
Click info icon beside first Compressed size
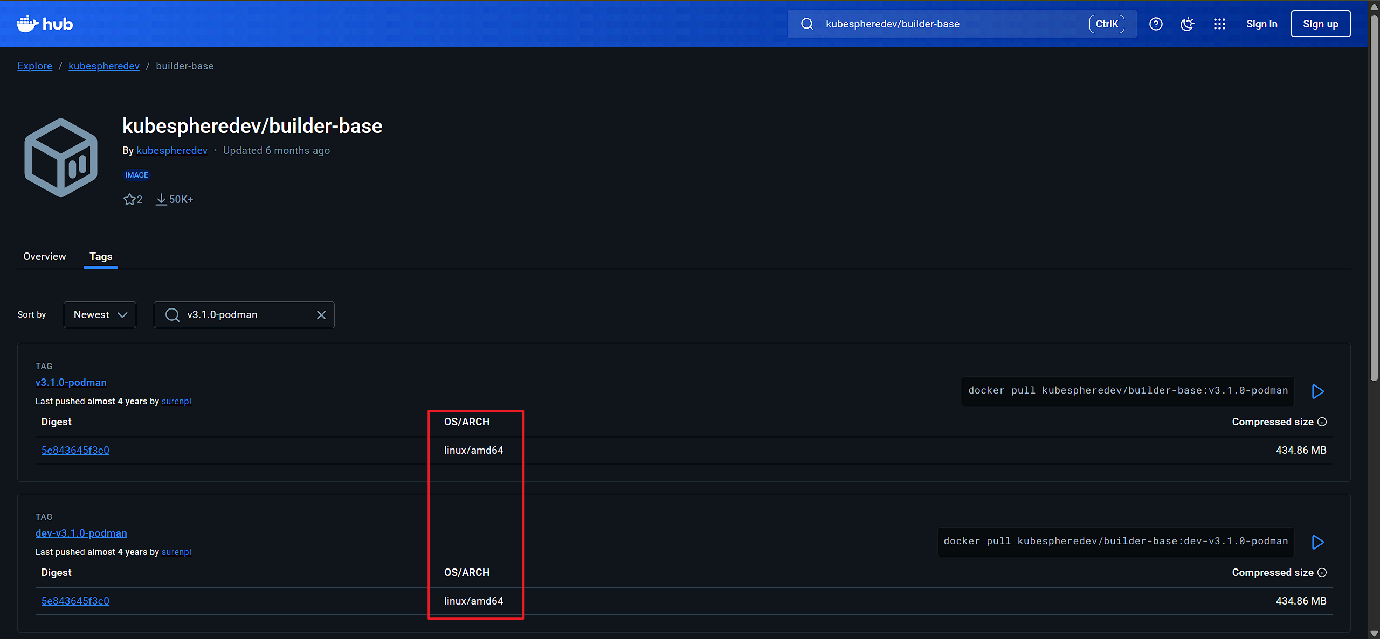[x=1322, y=422]
